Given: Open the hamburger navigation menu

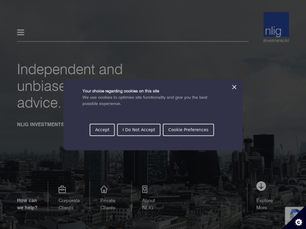Looking at the screenshot, I should pos(20,33).
